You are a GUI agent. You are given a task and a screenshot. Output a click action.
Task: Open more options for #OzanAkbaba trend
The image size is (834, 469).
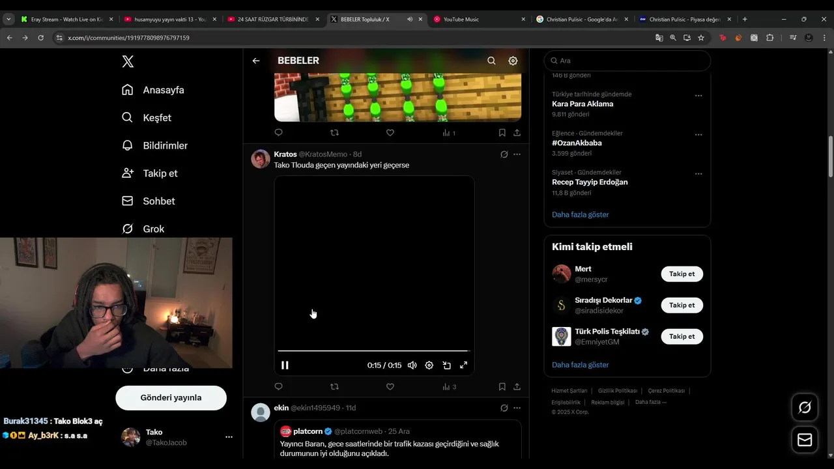(698, 135)
